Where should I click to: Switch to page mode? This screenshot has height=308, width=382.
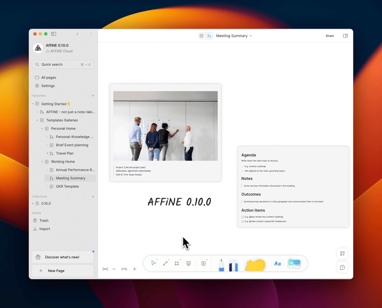pyautogui.click(x=201, y=36)
